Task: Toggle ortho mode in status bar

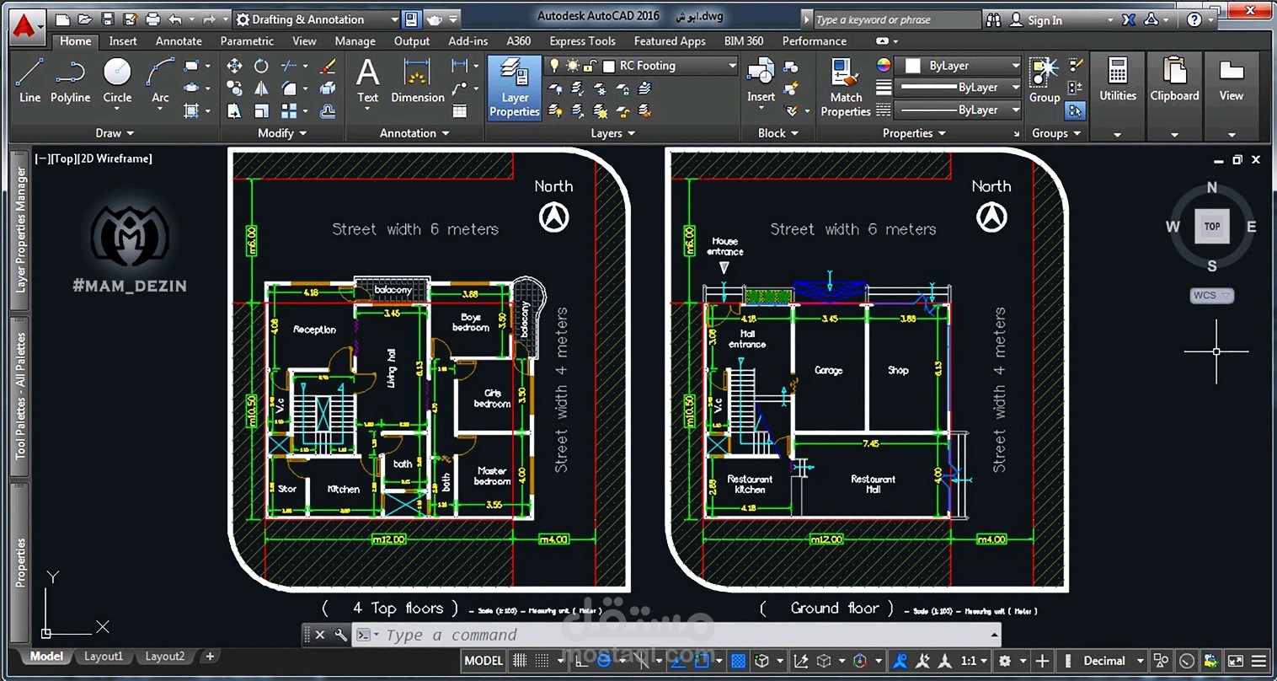Action: (x=580, y=661)
